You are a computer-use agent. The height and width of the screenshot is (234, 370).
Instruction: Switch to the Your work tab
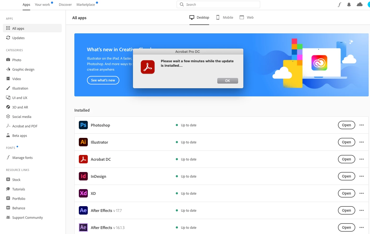tap(42, 4)
